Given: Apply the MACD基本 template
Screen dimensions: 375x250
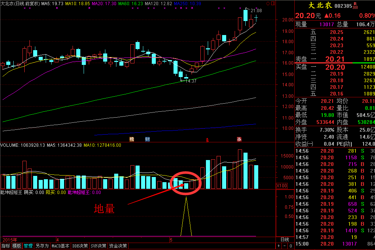Looking at the screenshot, I should [x=60, y=246].
